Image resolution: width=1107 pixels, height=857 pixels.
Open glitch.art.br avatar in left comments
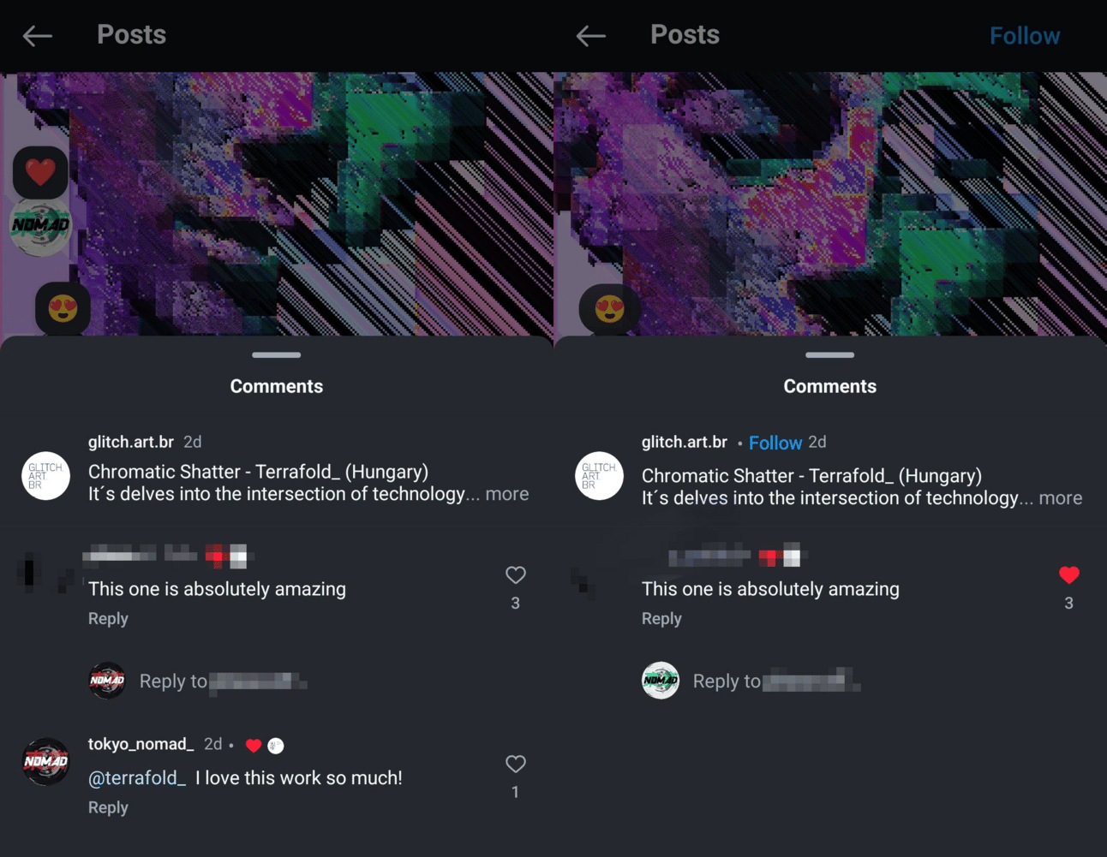45,476
